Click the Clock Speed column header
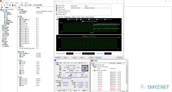172x92 pixels. click(113, 63)
